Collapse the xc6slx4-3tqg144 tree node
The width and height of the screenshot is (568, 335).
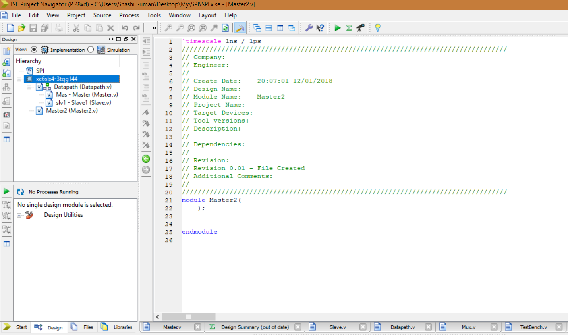19,79
